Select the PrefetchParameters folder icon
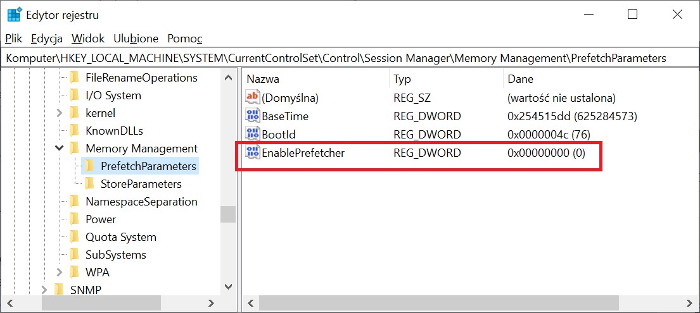The height and width of the screenshot is (313, 700). click(90, 166)
